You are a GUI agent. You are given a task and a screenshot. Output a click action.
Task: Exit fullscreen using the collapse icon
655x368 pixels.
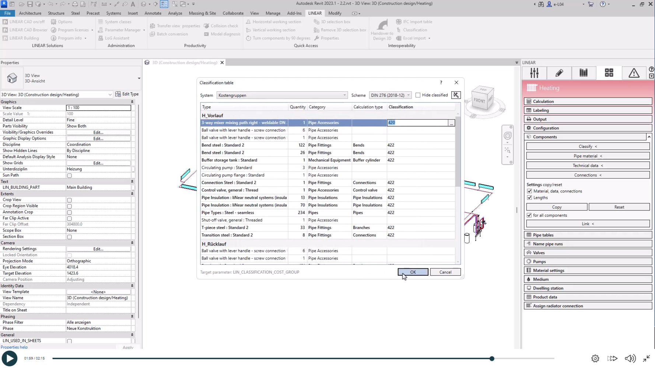(647, 358)
